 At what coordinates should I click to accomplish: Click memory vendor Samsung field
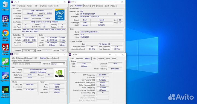click(x=57, y=90)
